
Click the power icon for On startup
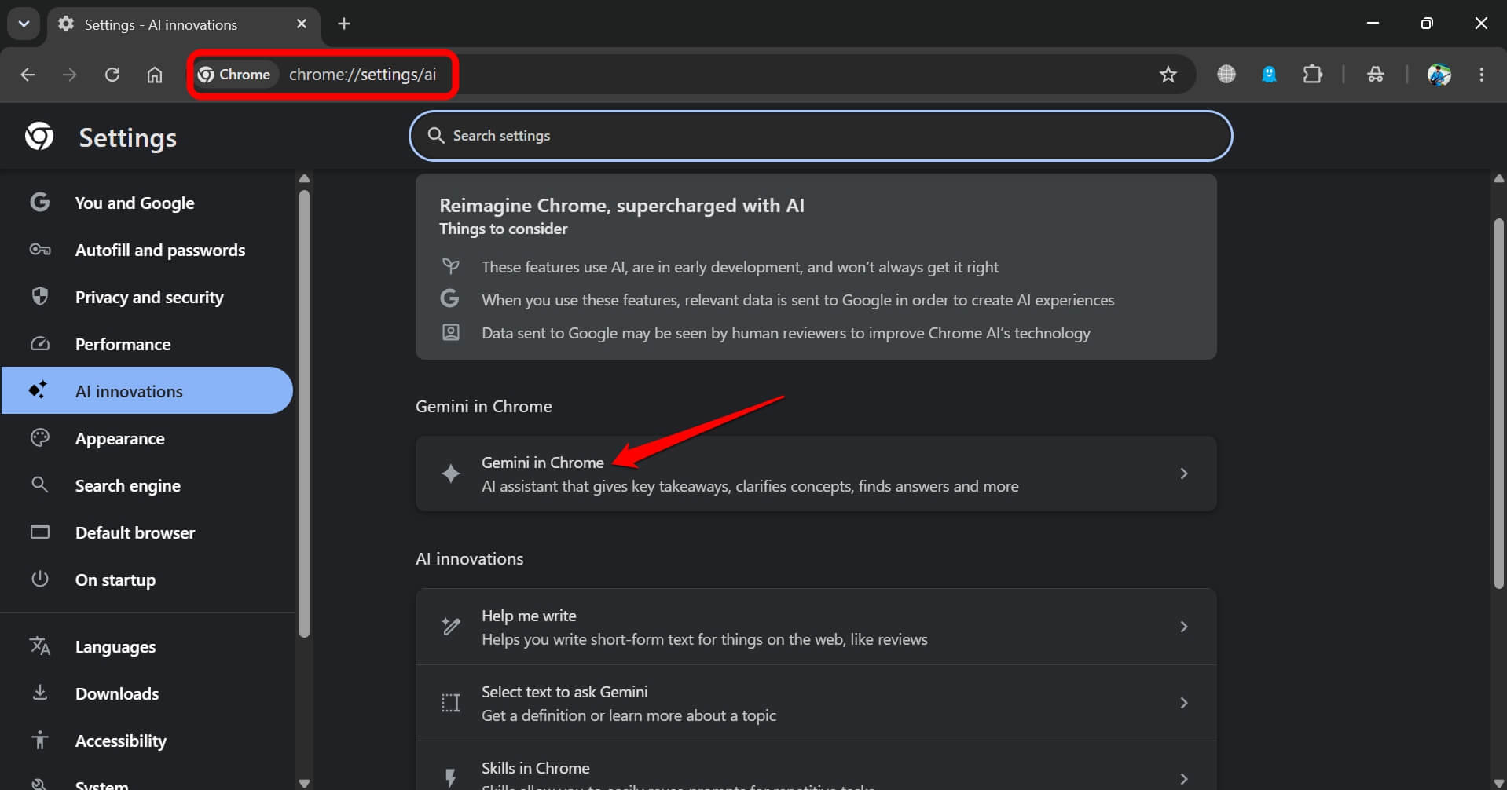(x=40, y=579)
